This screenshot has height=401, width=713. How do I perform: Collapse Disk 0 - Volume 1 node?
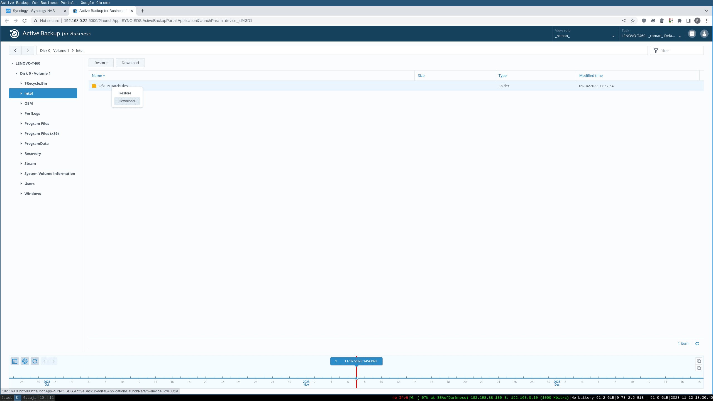(17, 73)
